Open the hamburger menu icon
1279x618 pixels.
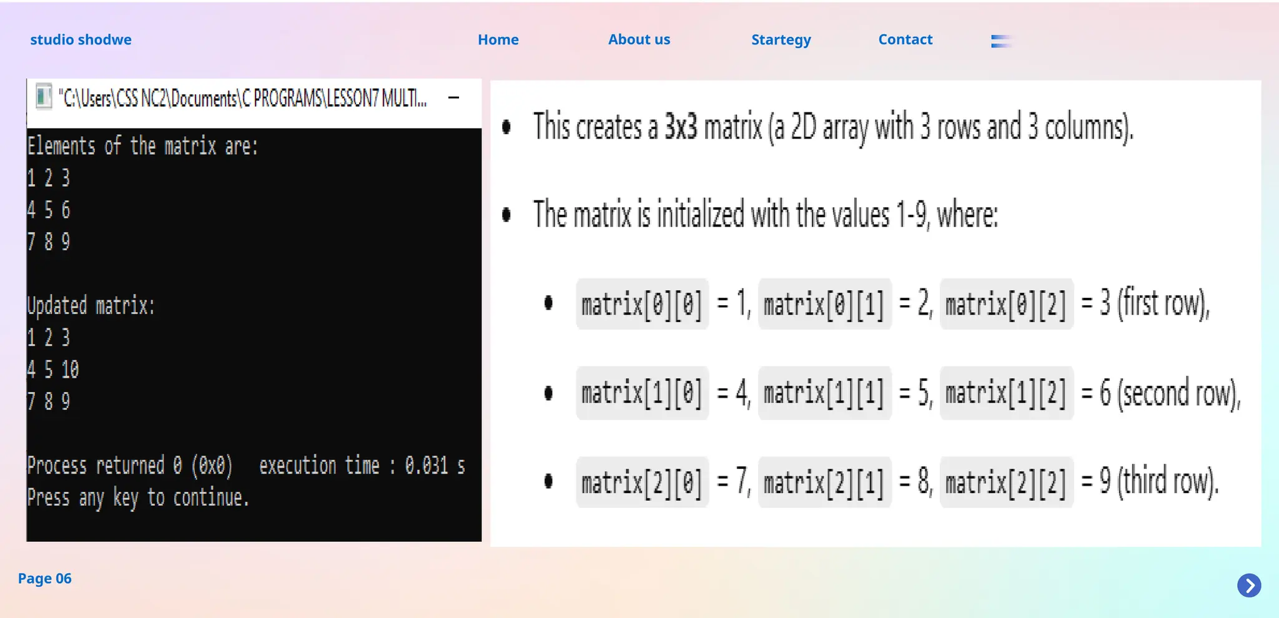pyautogui.click(x=1001, y=41)
